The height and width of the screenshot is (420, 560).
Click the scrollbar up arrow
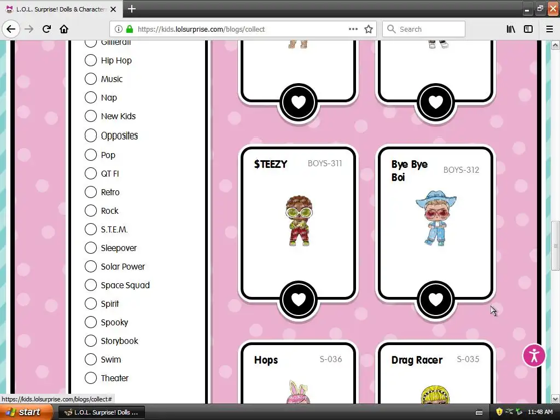(x=555, y=45)
